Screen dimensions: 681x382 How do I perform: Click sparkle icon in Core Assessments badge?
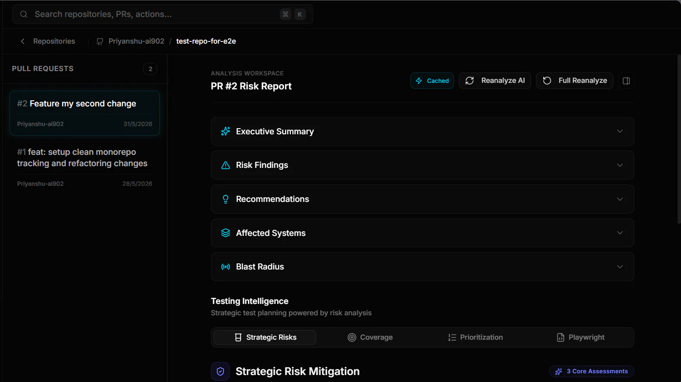559,372
